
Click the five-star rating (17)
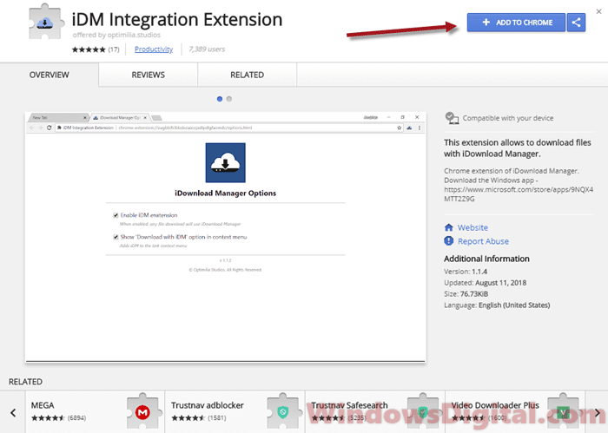[96, 49]
